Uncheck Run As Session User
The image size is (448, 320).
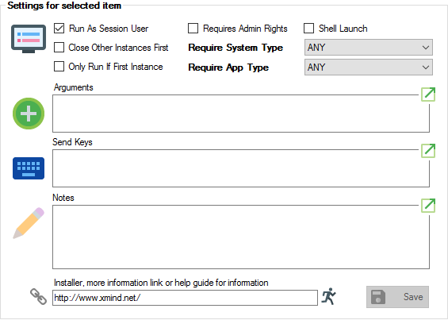pos(59,29)
